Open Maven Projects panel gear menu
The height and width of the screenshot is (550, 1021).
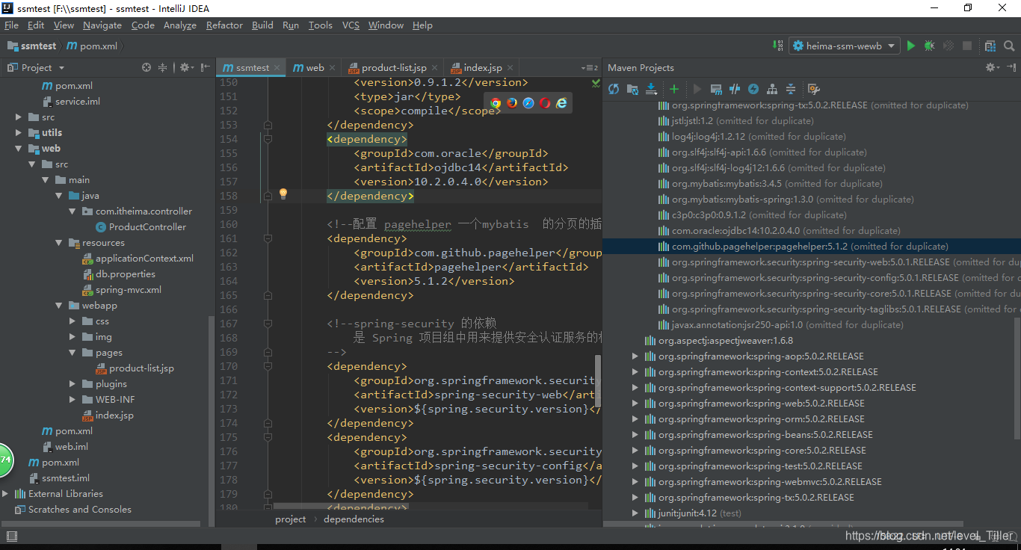coord(992,67)
